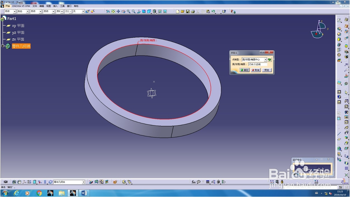Open Word from the taskbar
Viewport: 350px width, 197px height.
point(84,193)
